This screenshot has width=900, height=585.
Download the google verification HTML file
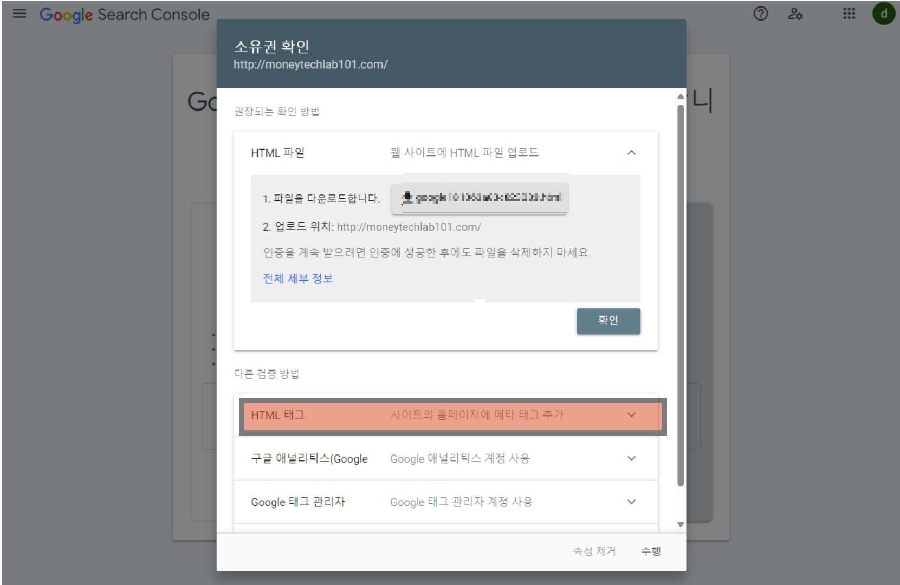coord(480,198)
